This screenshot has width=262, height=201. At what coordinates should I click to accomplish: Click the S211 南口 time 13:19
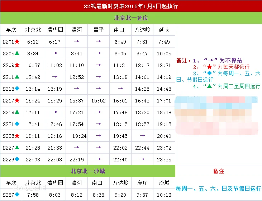click(x=120, y=77)
